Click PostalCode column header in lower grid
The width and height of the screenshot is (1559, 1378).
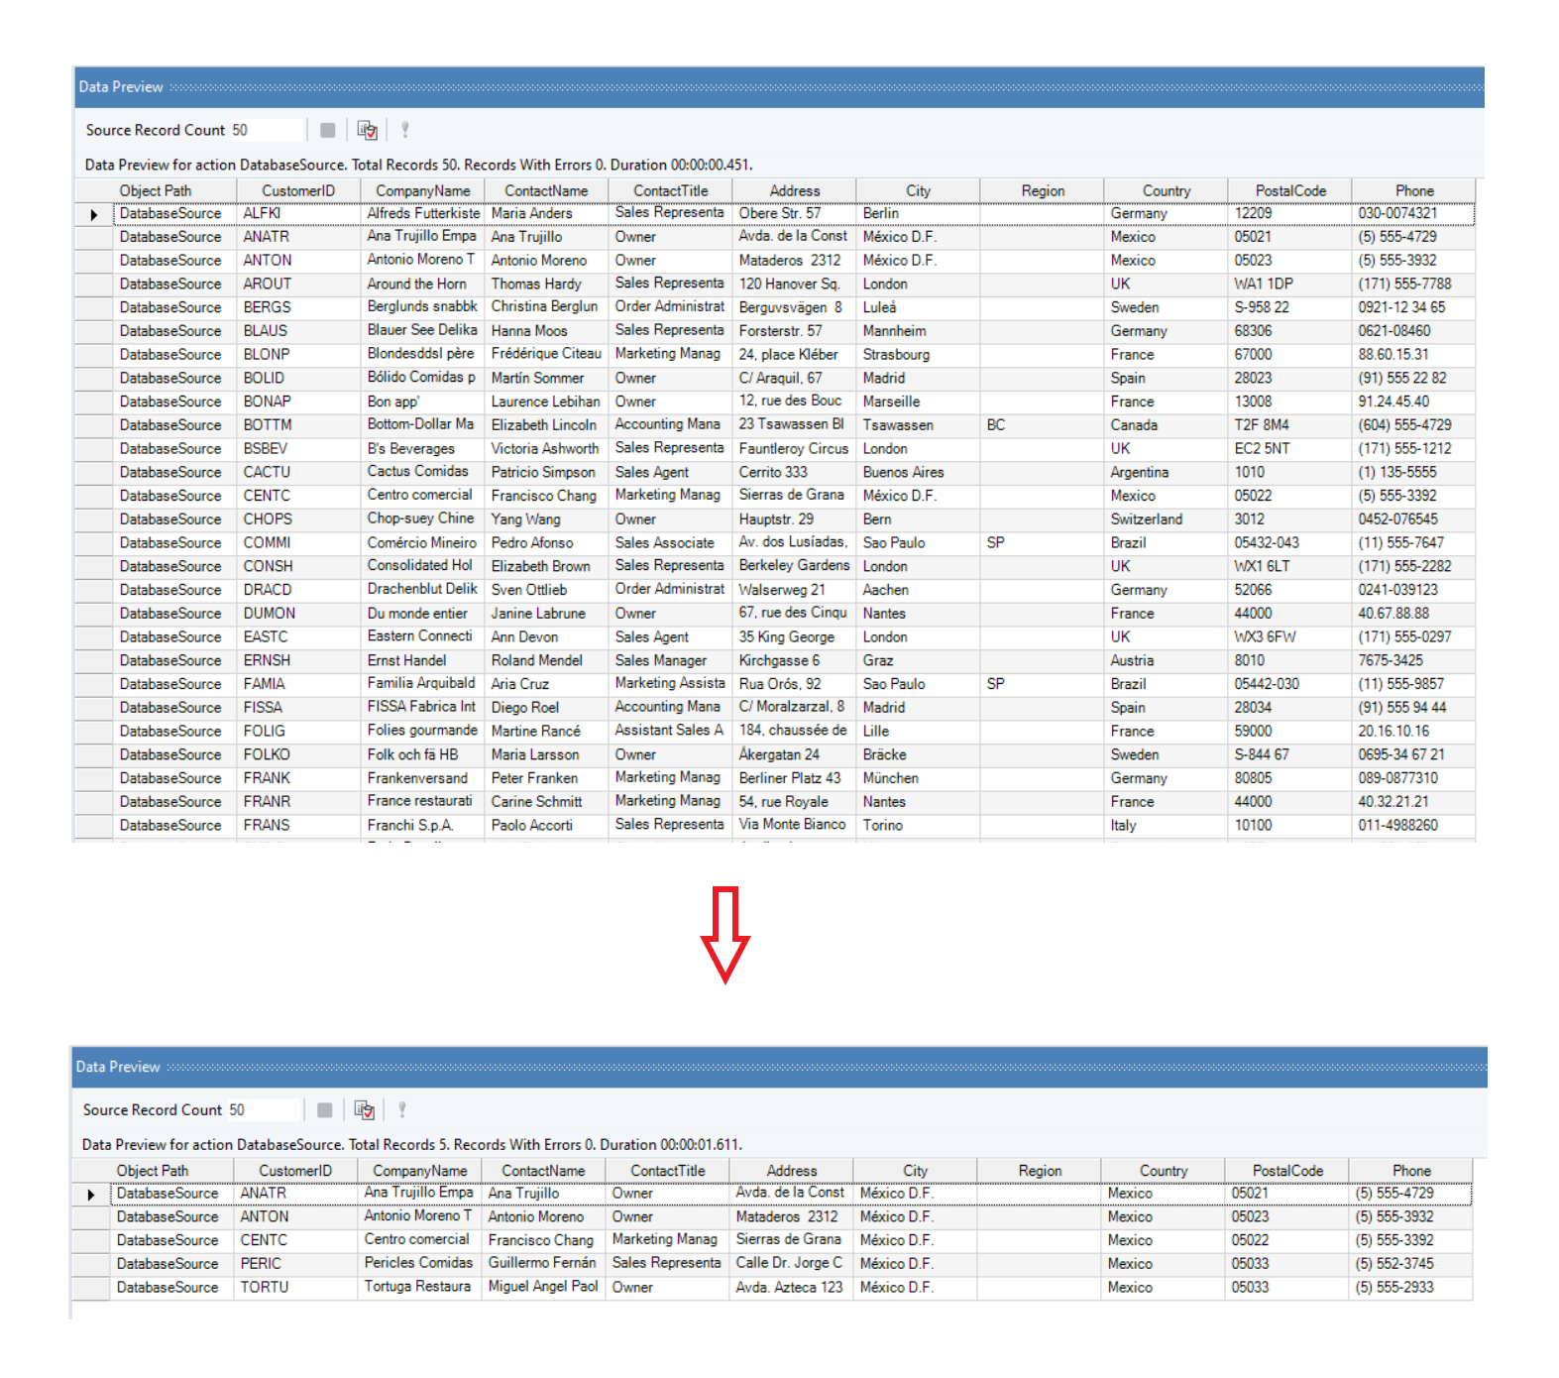pos(1286,1171)
